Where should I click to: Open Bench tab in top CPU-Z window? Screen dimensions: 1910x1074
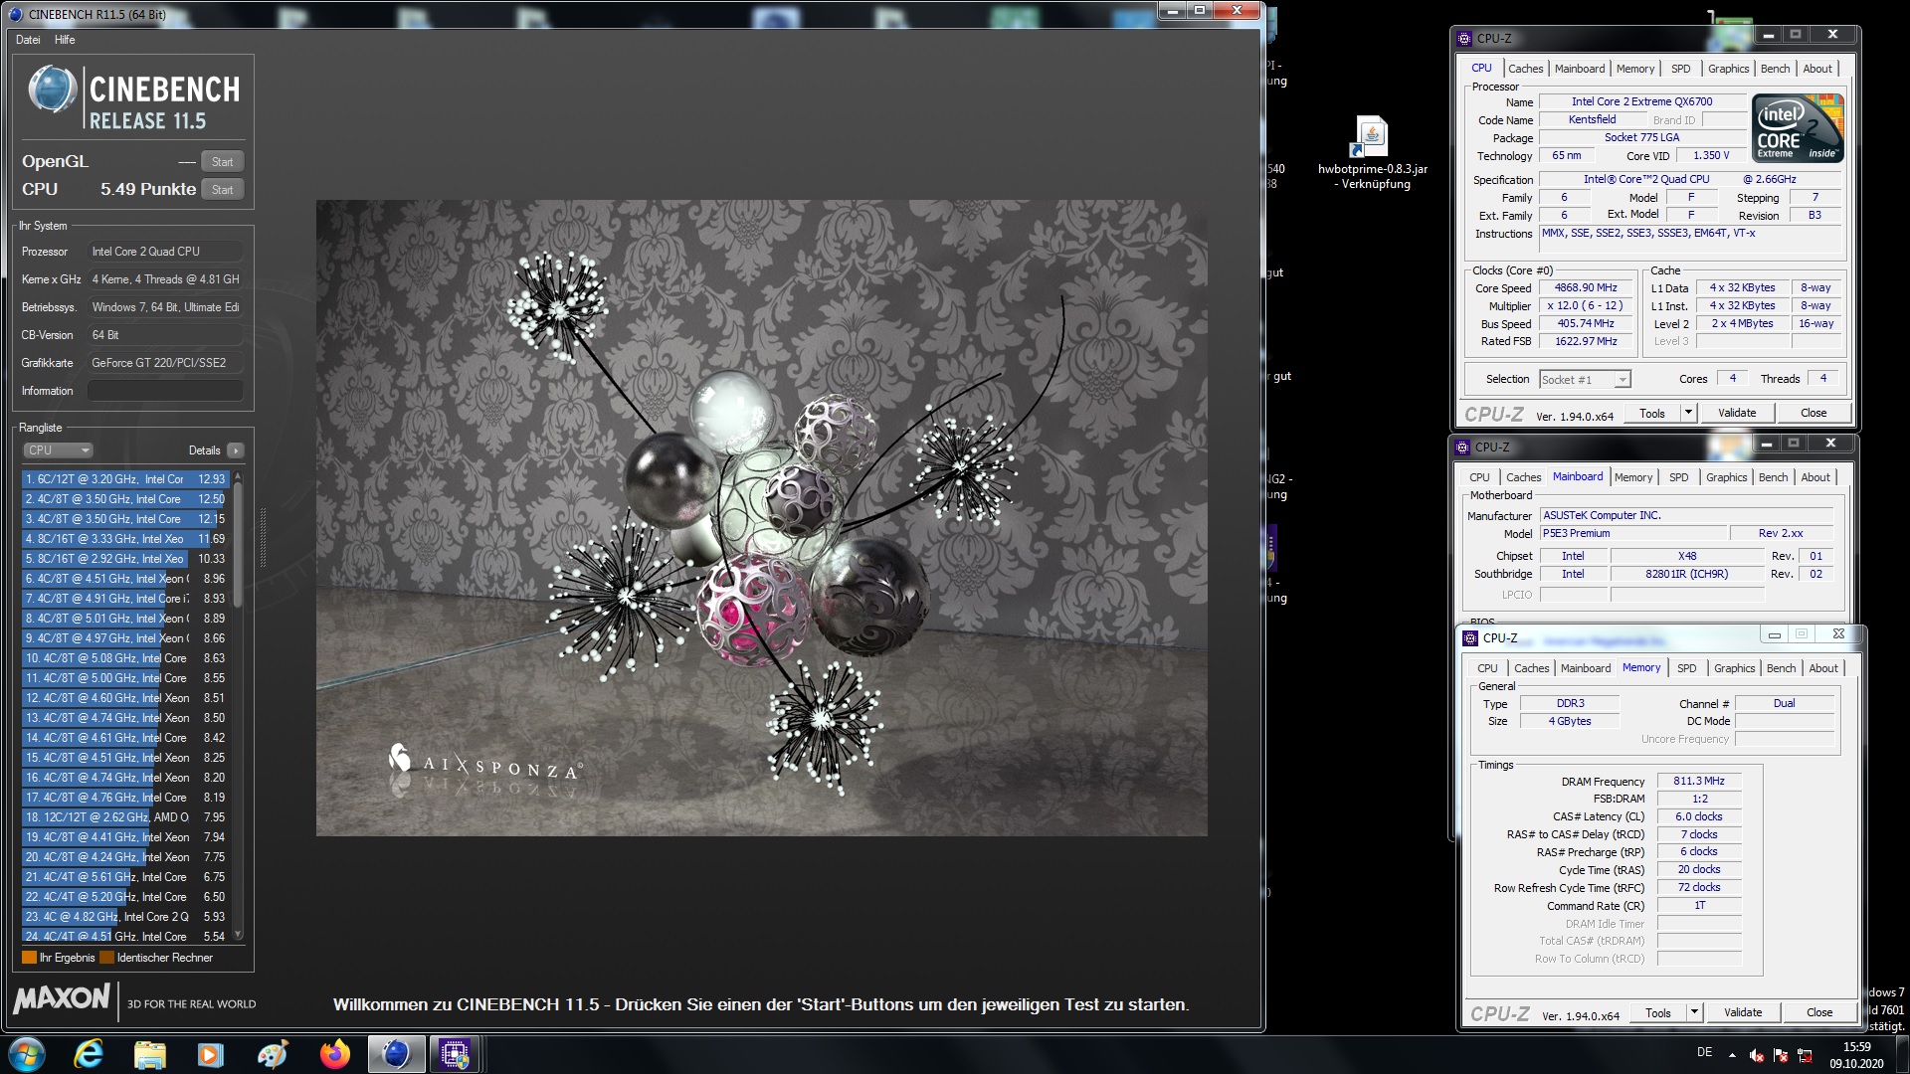[x=1775, y=69]
